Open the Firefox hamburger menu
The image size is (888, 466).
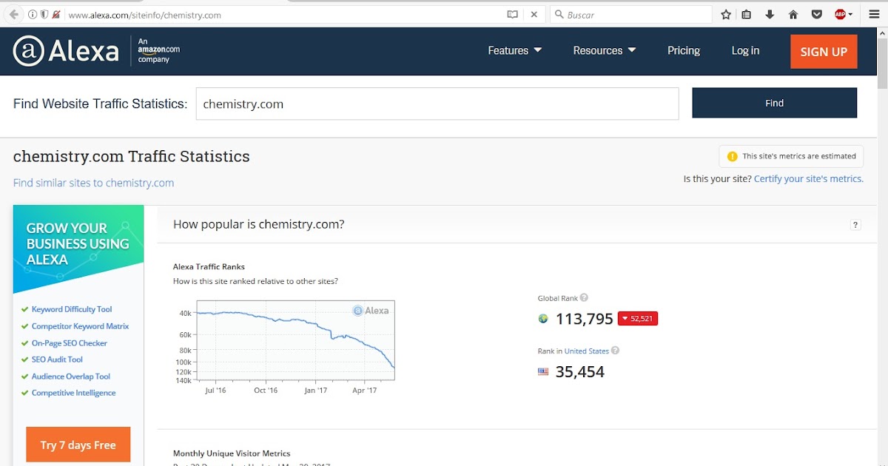point(874,14)
